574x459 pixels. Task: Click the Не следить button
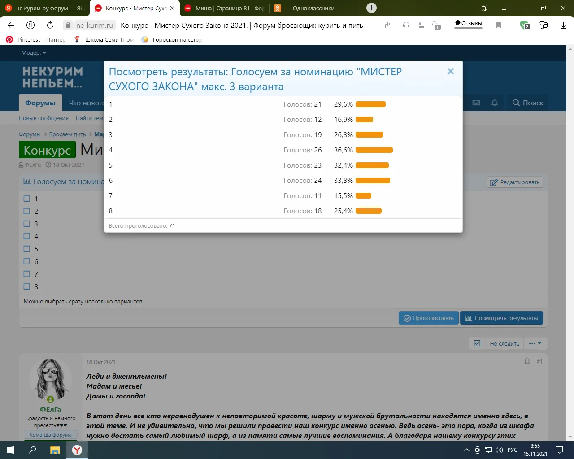coord(504,343)
